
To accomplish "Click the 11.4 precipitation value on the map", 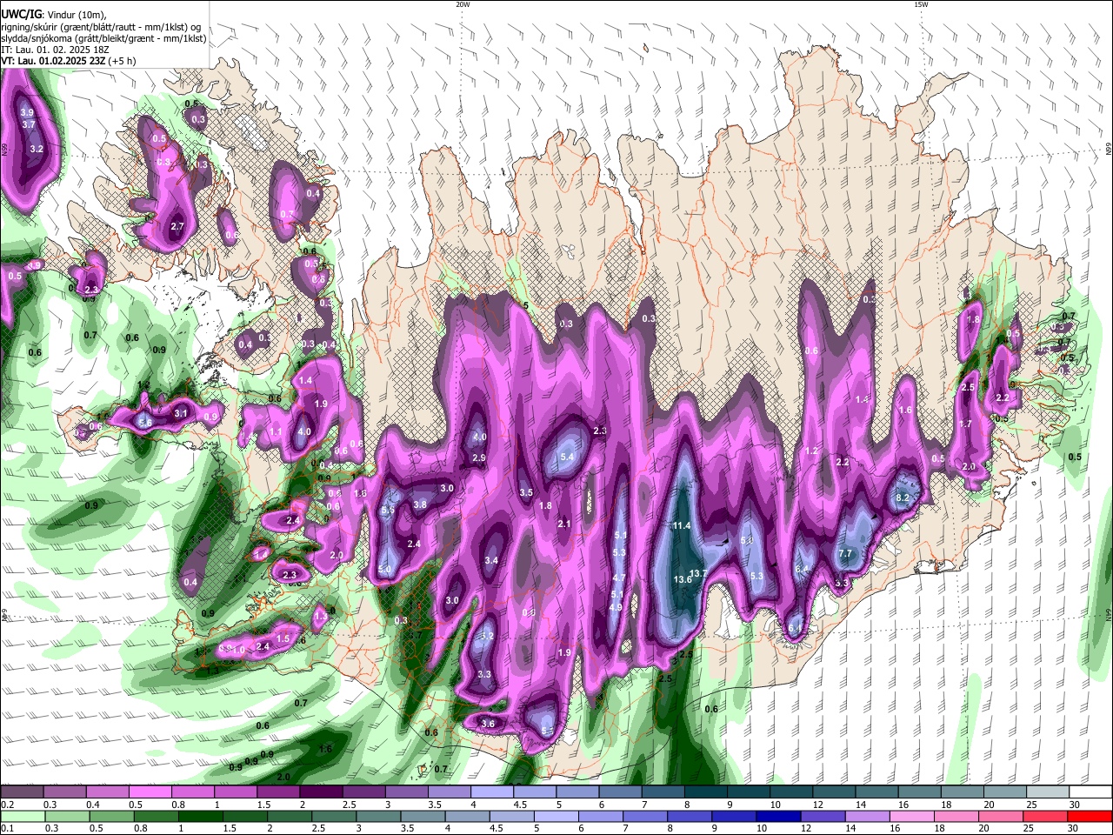I will [682, 525].
